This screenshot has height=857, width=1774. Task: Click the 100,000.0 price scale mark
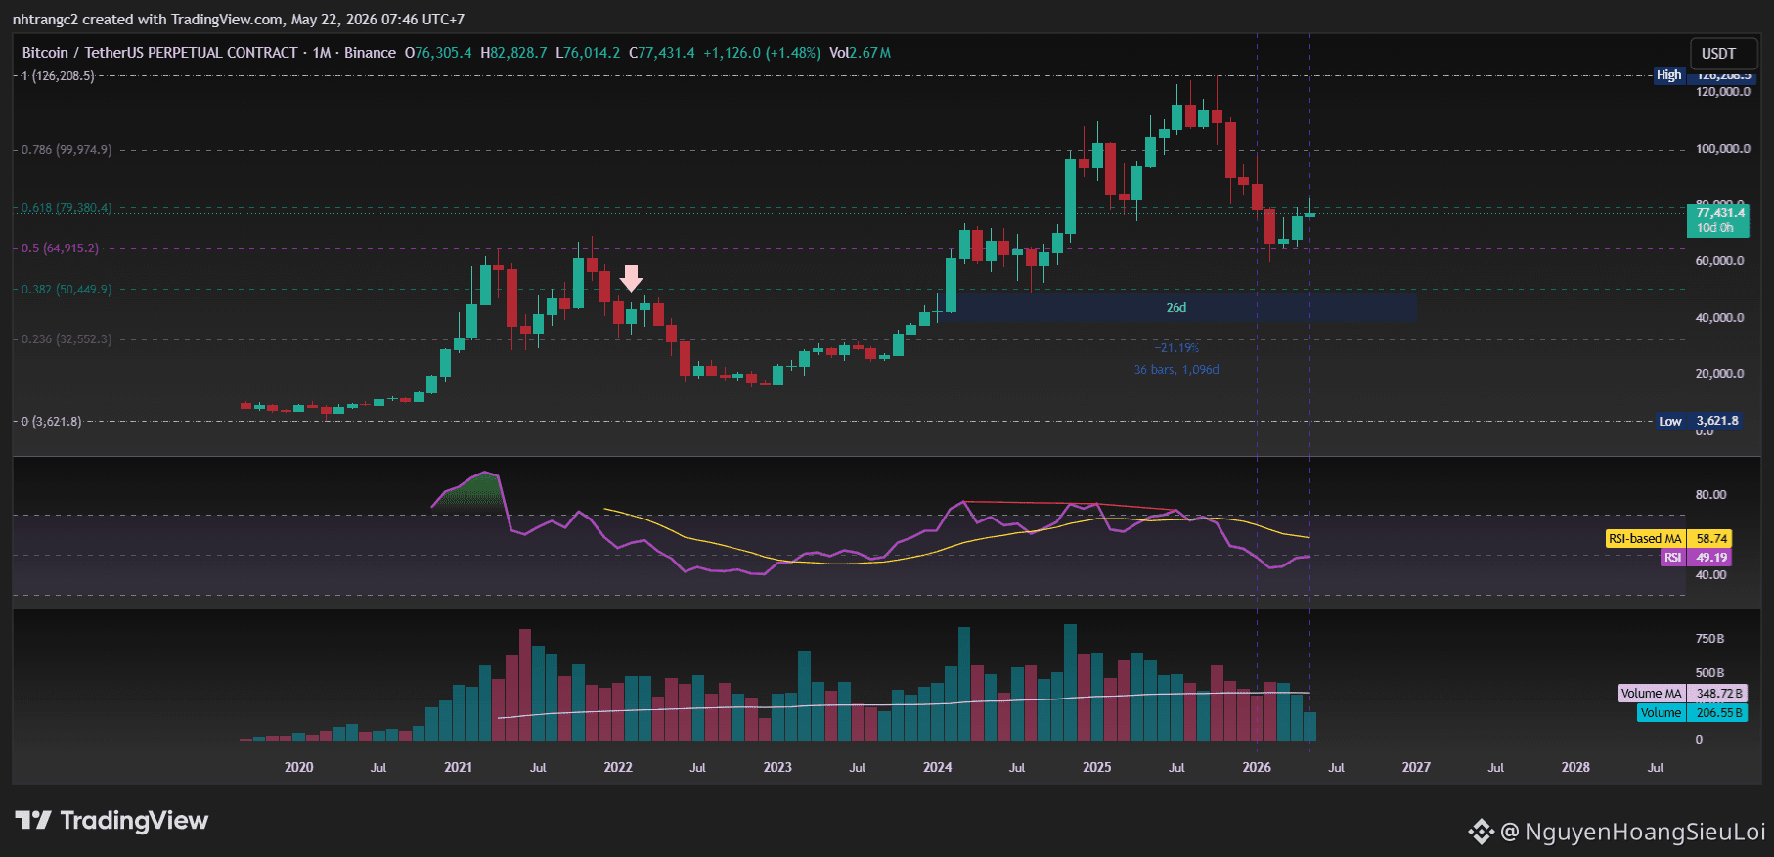point(1723,149)
